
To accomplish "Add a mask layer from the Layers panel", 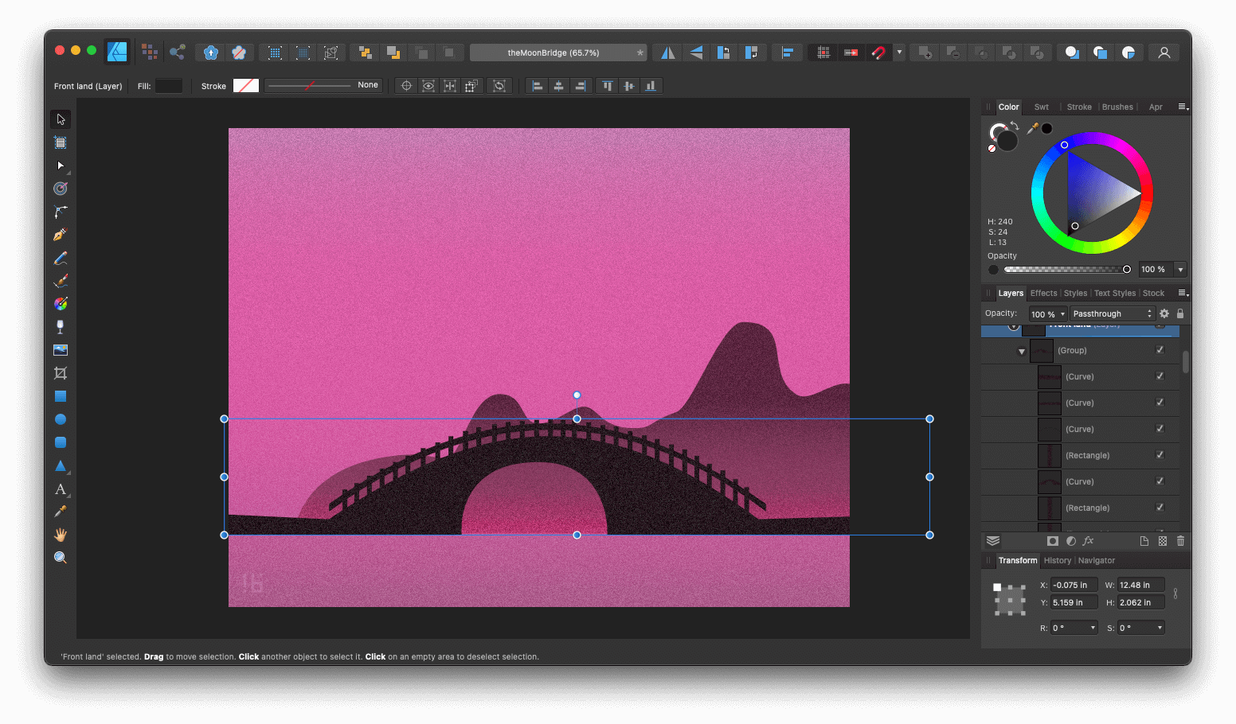I will coord(1052,540).
